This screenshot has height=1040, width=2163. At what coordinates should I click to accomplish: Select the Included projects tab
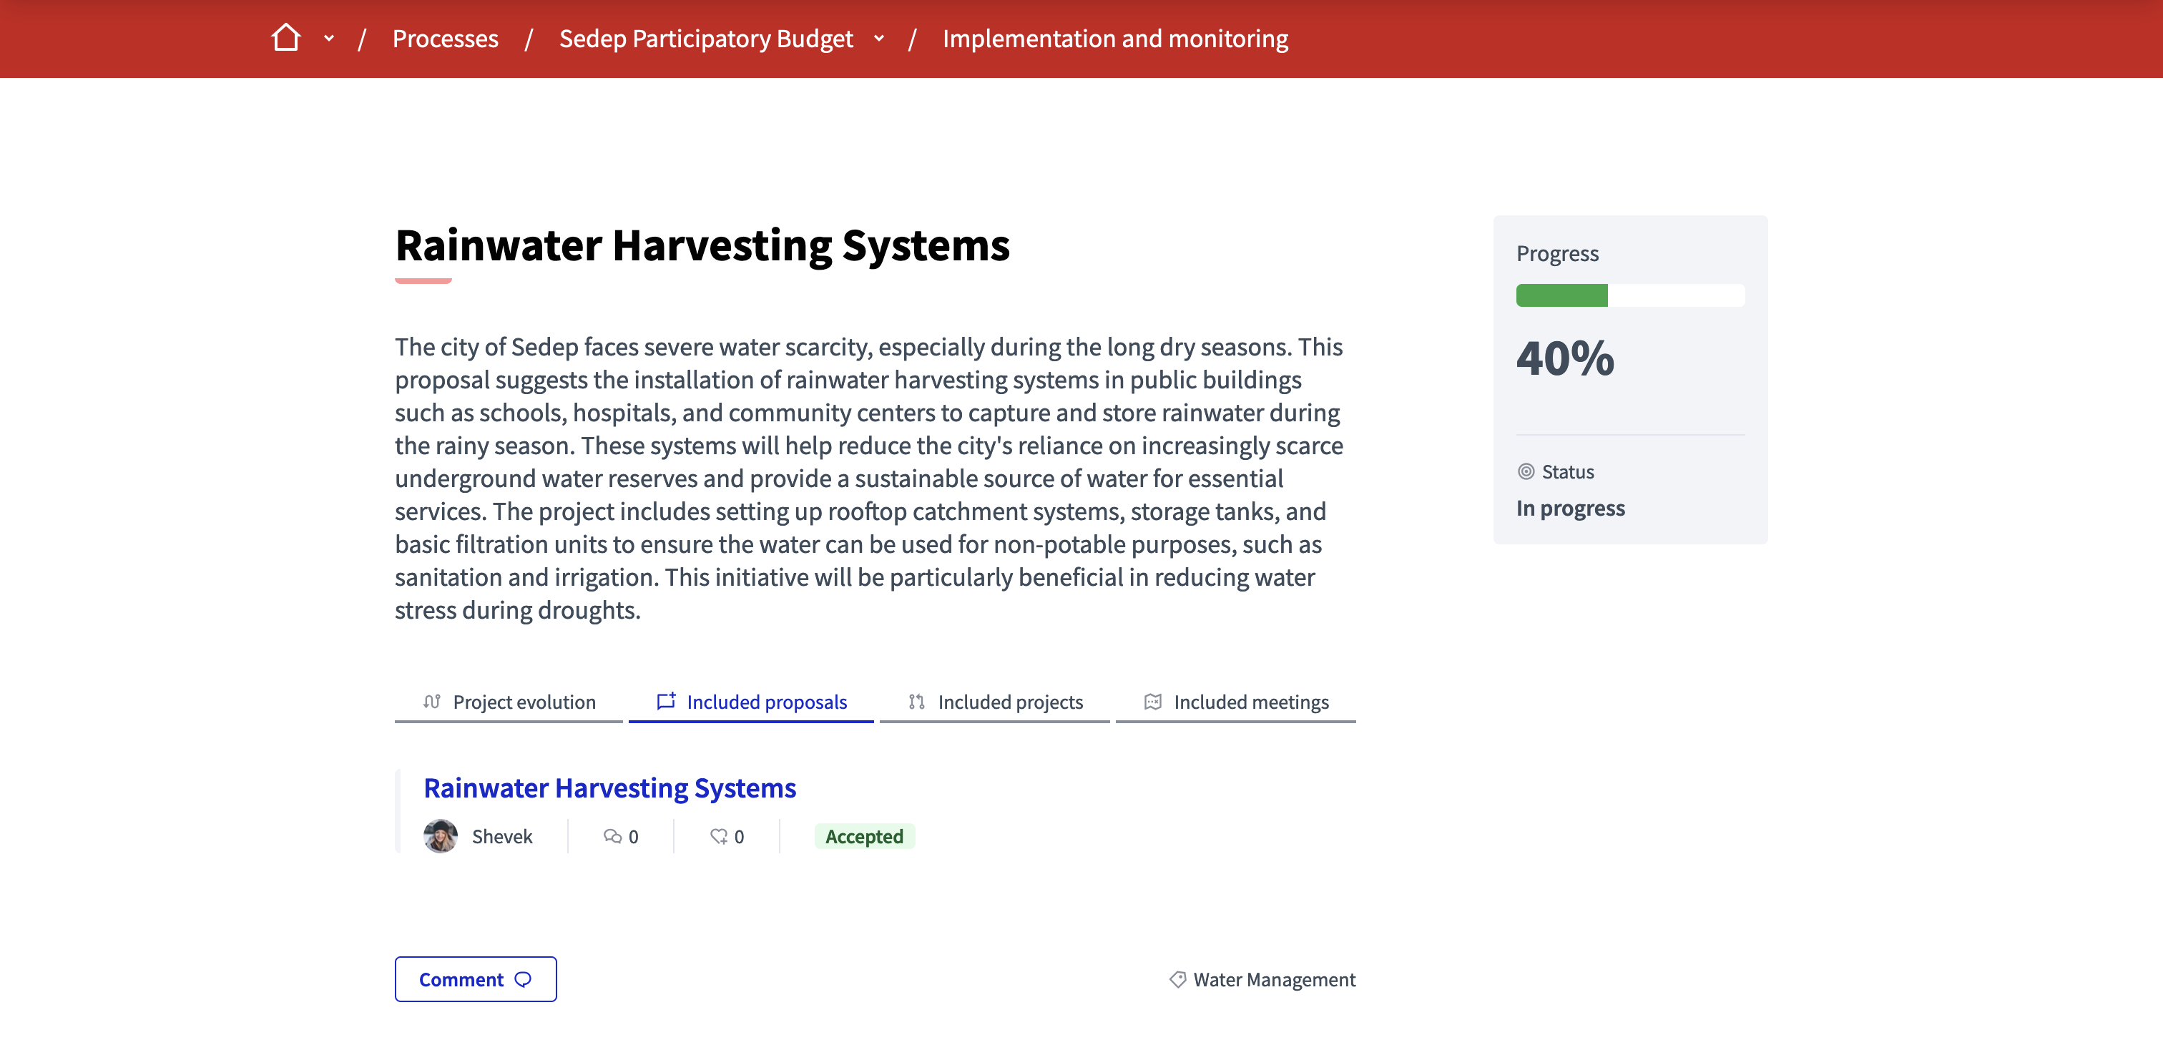pyautogui.click(x=1010, y=702)
